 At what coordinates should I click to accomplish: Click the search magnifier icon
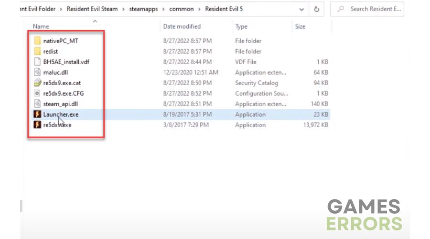[x=341, y=9]
